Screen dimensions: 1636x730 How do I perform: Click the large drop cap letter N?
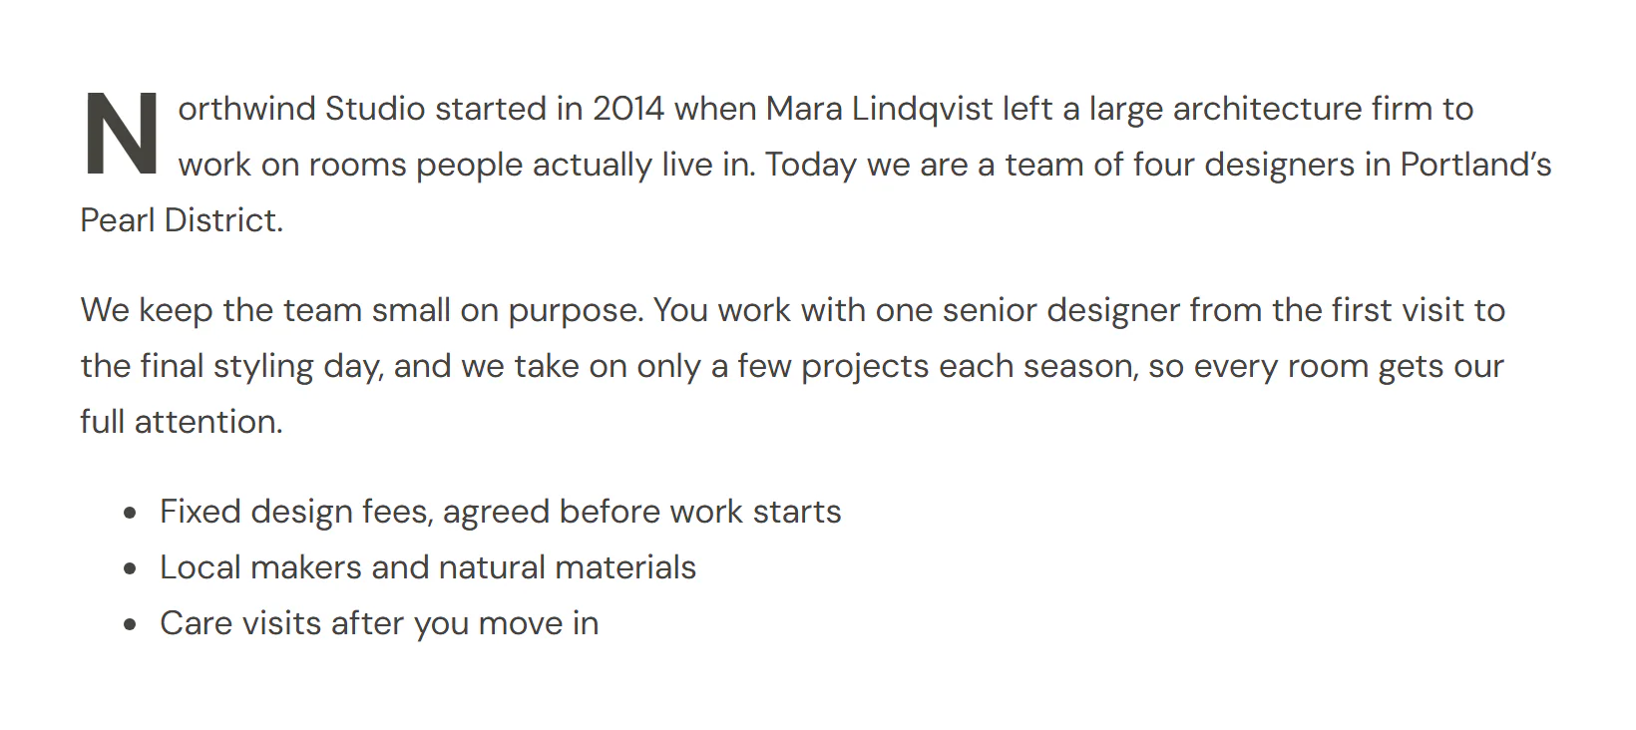(x=121, y=135)
